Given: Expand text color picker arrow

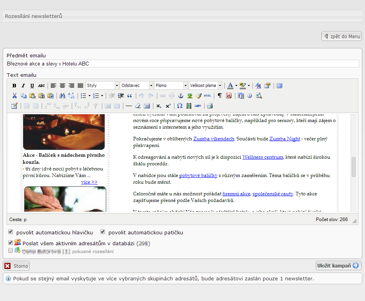Looking at the screenshot, I should (236, 85).
